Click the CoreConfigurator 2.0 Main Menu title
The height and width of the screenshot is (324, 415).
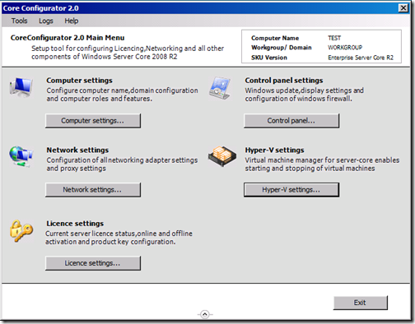pos(68,38)
